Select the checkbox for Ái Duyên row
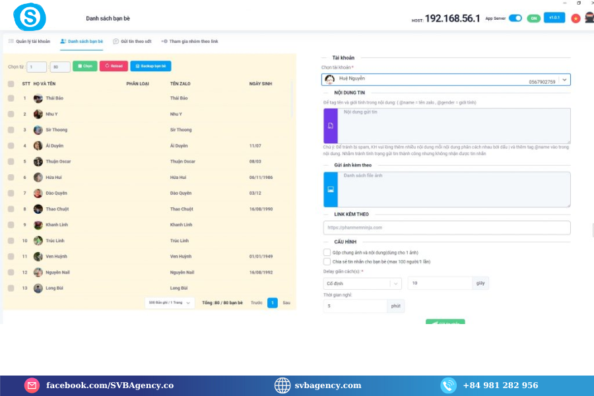The image size is (594, 396). [11, 146]
